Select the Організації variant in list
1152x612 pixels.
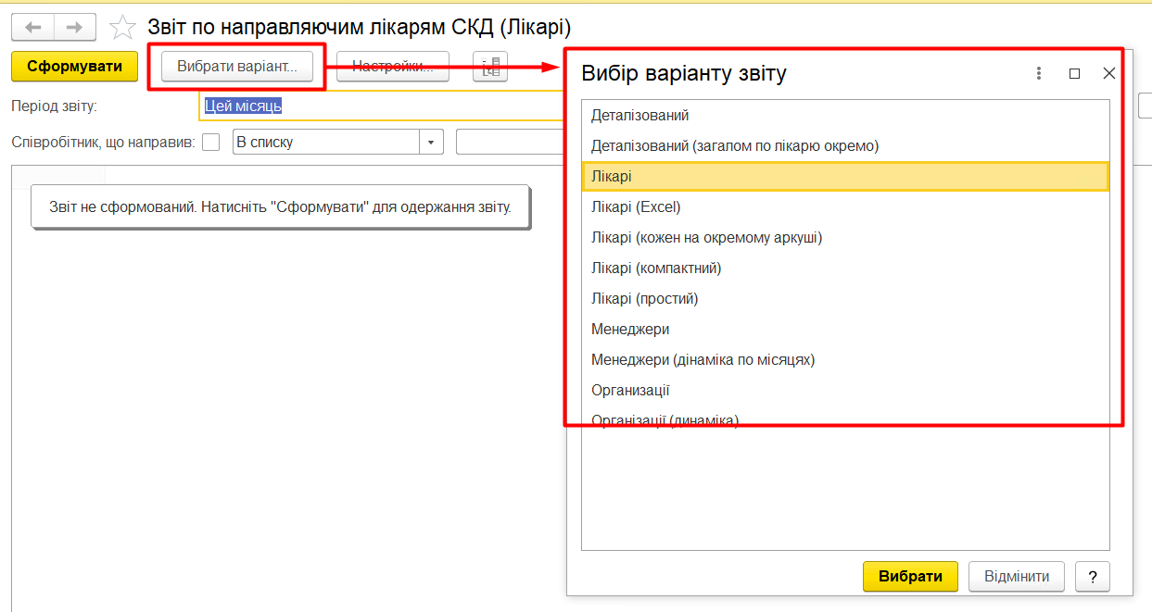click(630, 390)
